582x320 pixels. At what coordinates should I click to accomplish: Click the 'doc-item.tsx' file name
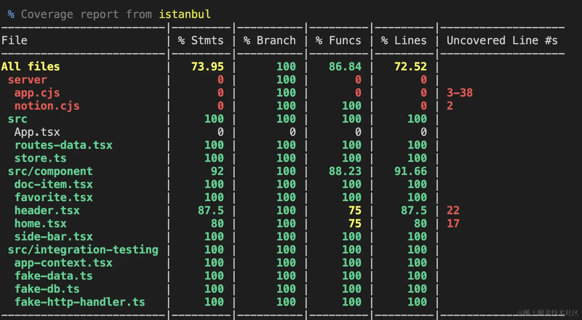pyautogui.click(x=54, y=184)
